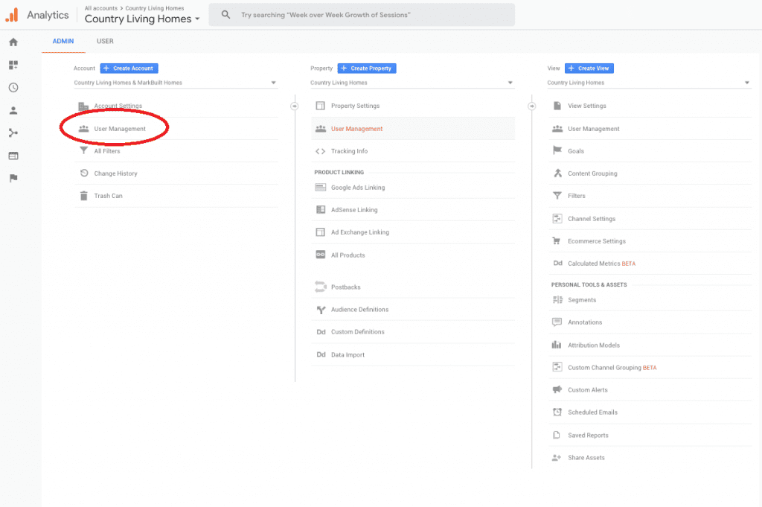Switch to the USER tab
This screenshot has height=507, width=762.
click(x=105, y=41)
